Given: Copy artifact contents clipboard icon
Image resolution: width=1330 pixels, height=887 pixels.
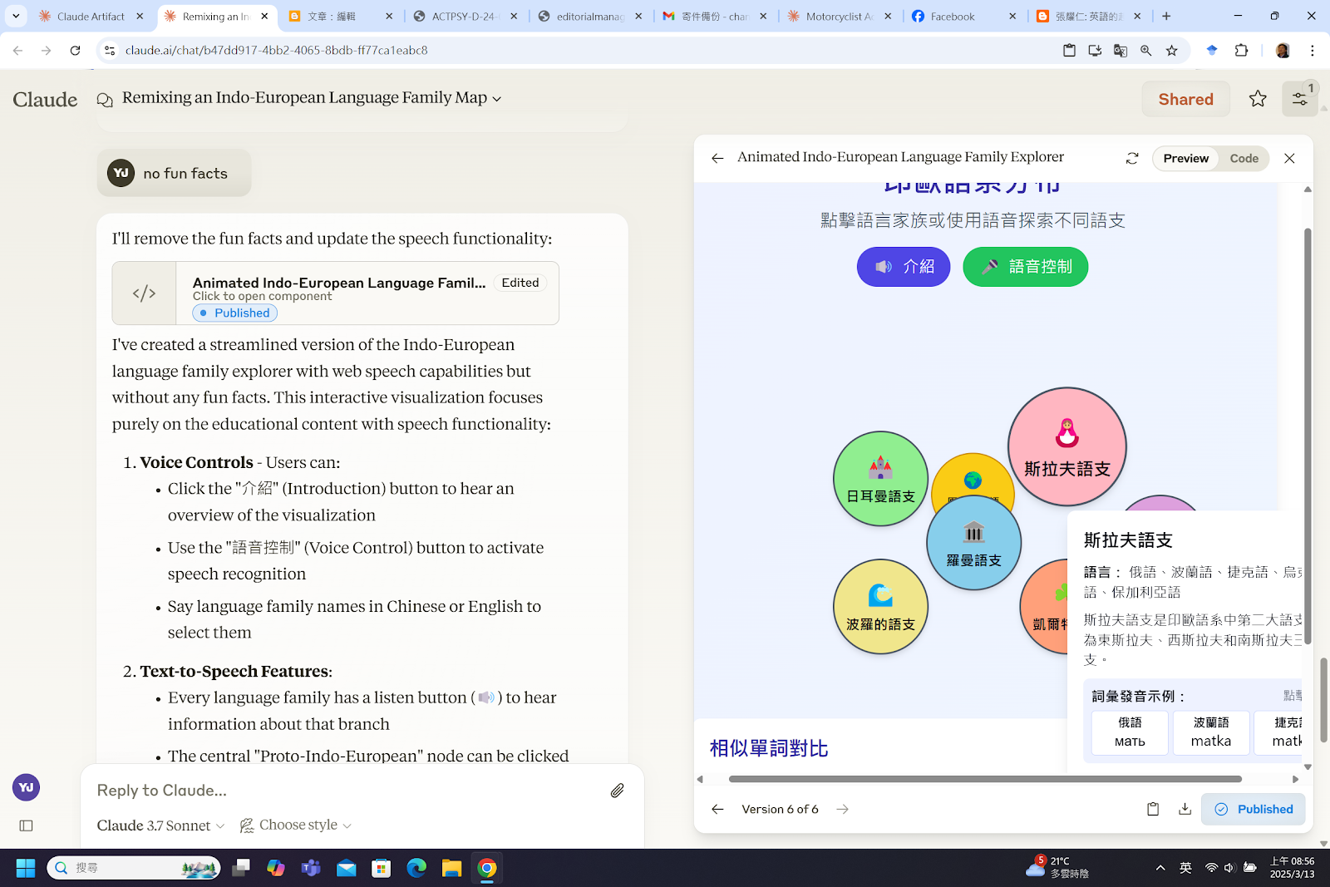Looking at the screenshot, I should pyautogui.click(x=1153, y=809).
